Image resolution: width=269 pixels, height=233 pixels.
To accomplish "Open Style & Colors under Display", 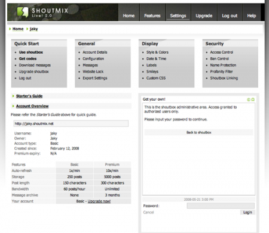I will [x=157, y=52].
